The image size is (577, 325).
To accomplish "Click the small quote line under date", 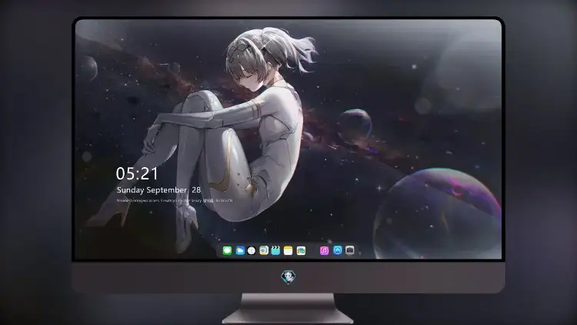I will 175,201.
